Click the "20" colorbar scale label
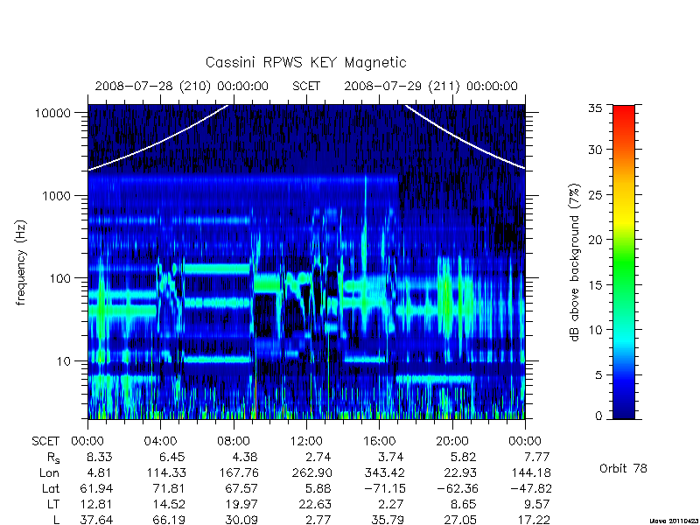Image resolution: width=700 pixels, height=525 pixels. 595,240
